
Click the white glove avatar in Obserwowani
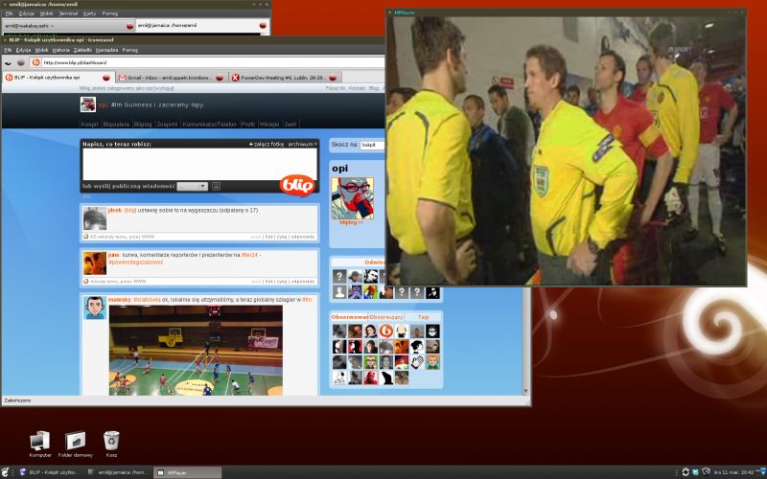(x=417, y=362)
